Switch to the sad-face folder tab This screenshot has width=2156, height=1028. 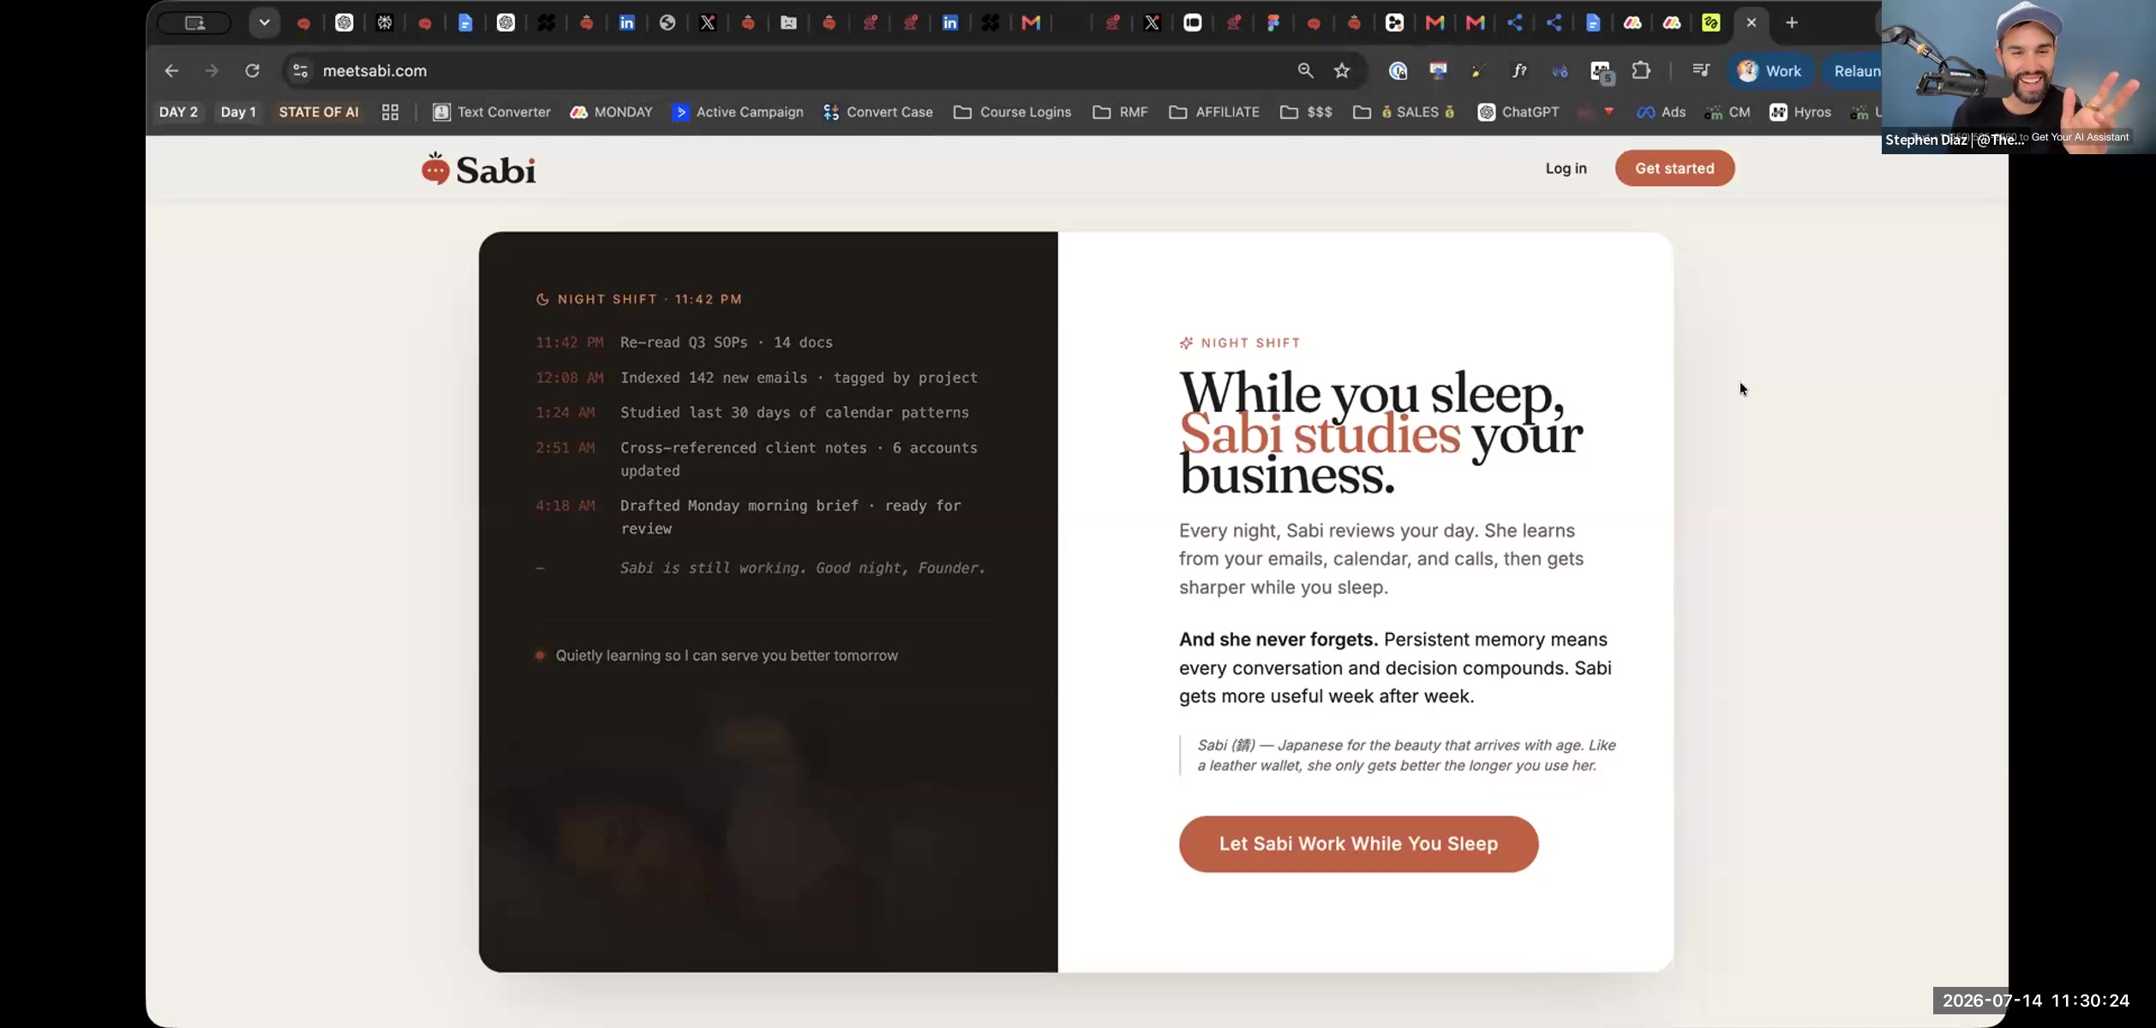[x=788, y=23]
